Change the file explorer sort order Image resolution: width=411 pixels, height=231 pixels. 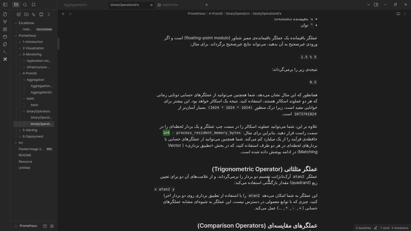(x=34, y=14)
